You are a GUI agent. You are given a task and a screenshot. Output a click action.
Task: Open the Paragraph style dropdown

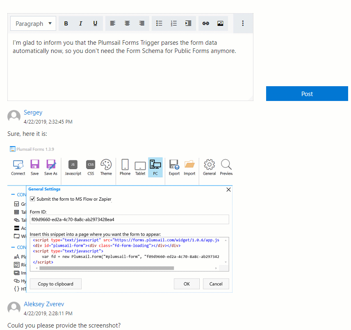(x=33, y=23)
